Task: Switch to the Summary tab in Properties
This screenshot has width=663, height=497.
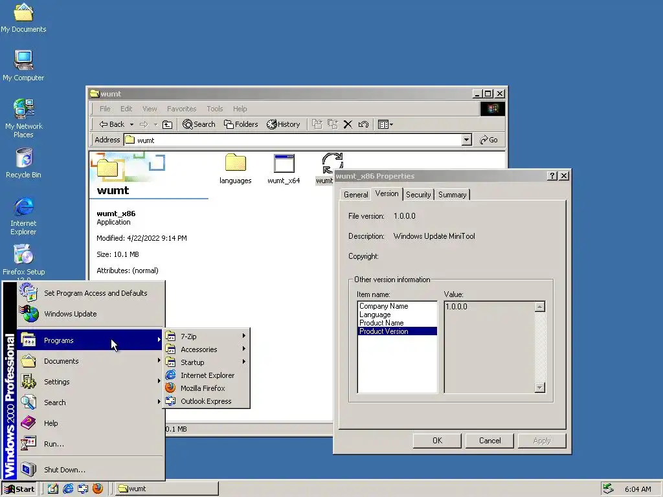Action: 452,194
